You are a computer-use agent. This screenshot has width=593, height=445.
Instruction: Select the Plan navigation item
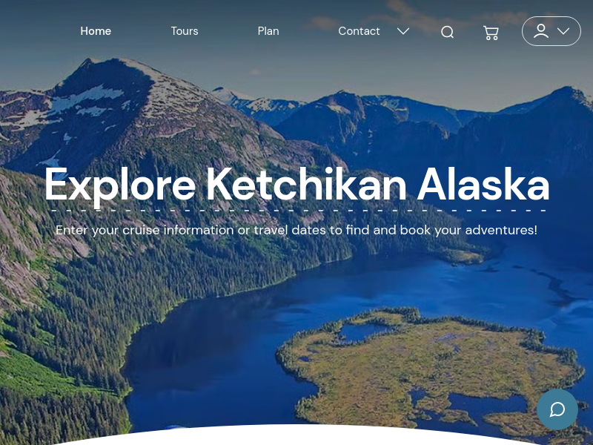point(268,31)
